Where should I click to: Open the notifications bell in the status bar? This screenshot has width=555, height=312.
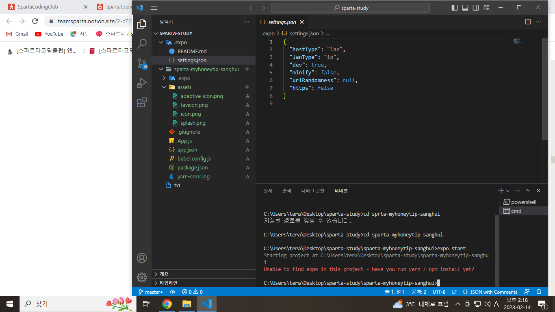539,292
